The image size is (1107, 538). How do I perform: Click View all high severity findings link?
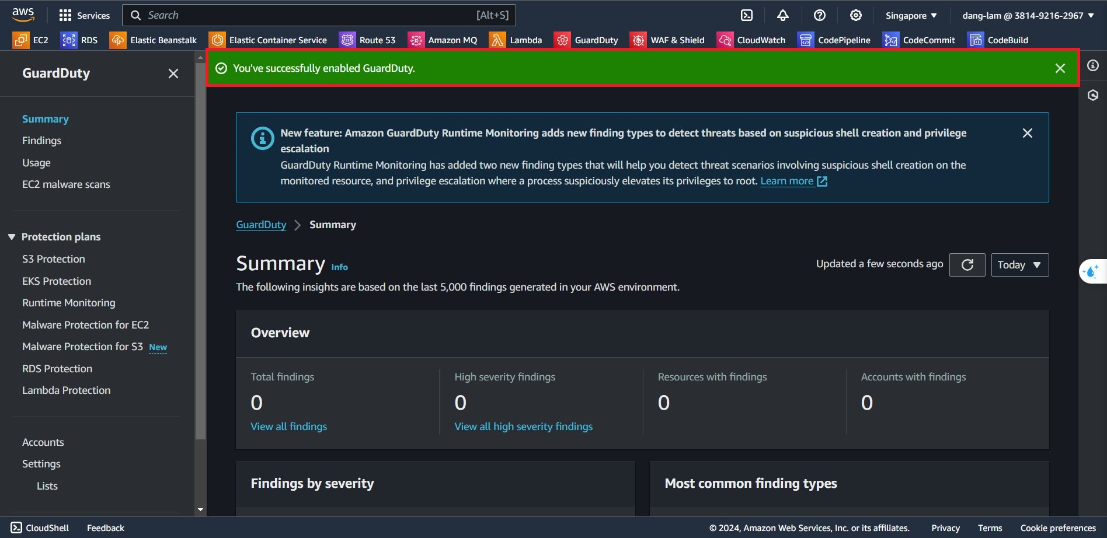(523, 427)
